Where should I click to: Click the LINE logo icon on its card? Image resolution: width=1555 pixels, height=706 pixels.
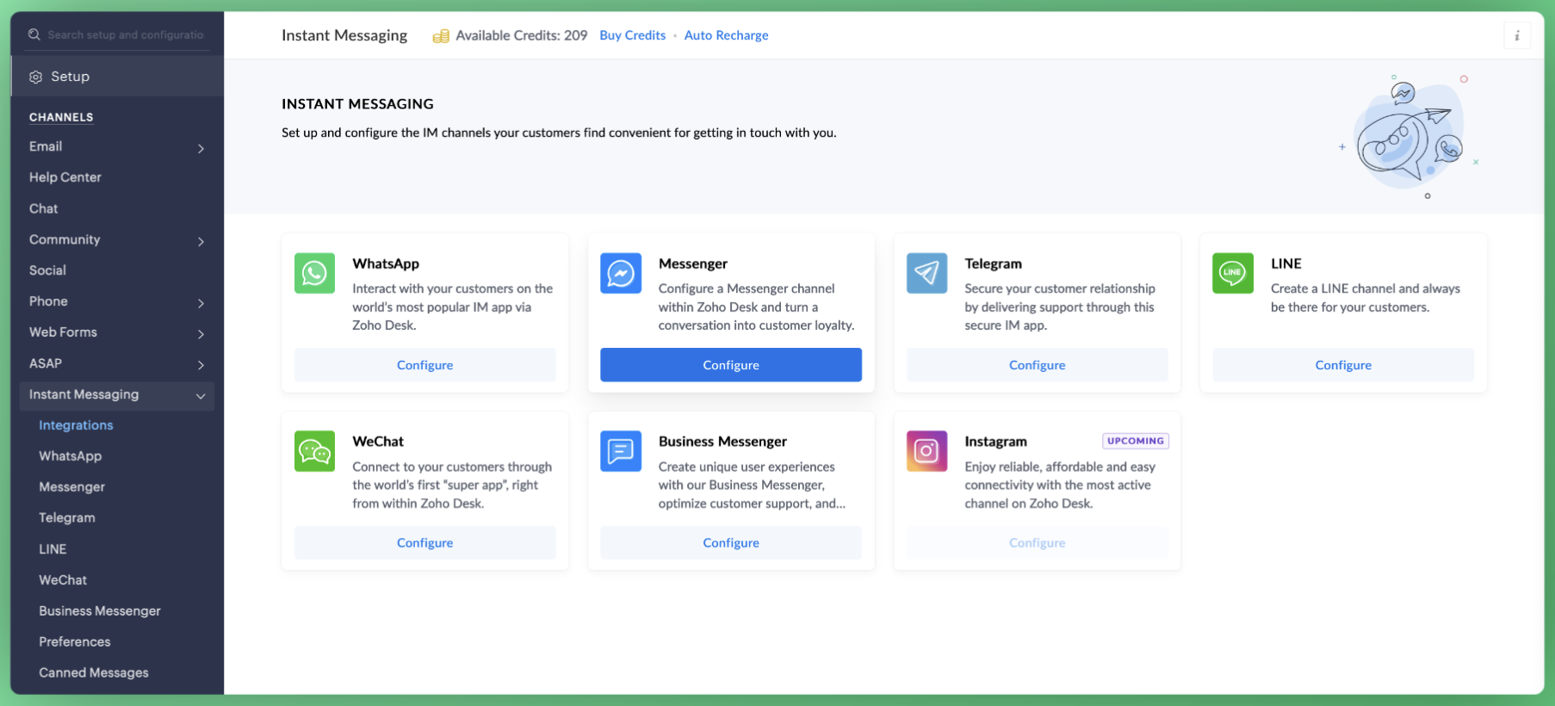pyautogui.click(x=1233, y=273)
